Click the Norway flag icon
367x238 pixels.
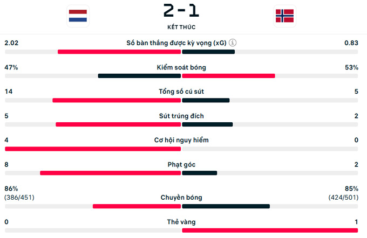284,16
